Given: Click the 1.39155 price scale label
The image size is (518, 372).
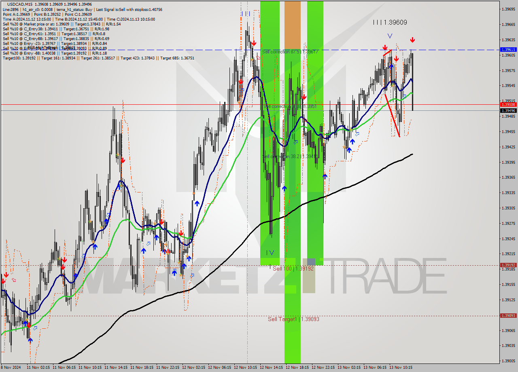Looking at the screenshot, I should (x=508, y=284).
